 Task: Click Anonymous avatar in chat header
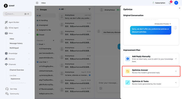pyautogui.click(x=101, y=10)
